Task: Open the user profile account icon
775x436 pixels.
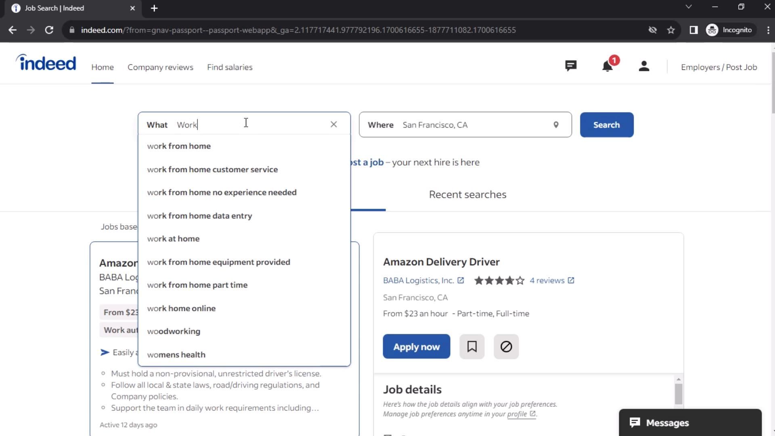Action: 644,66
